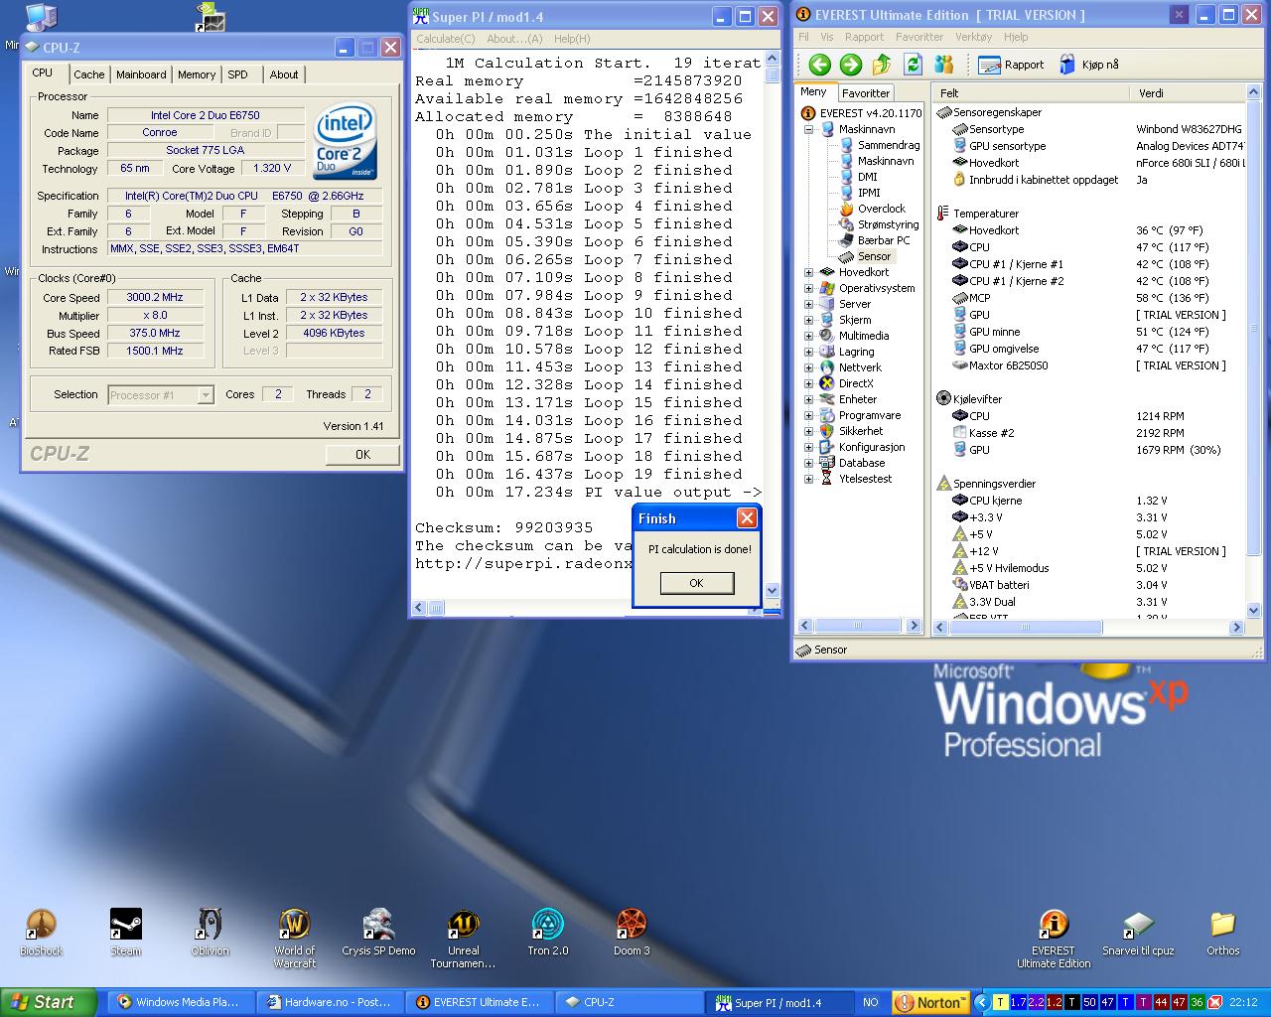Open the Calculate(C) menu in Super PI
1271x1017 pixels.
446,39
